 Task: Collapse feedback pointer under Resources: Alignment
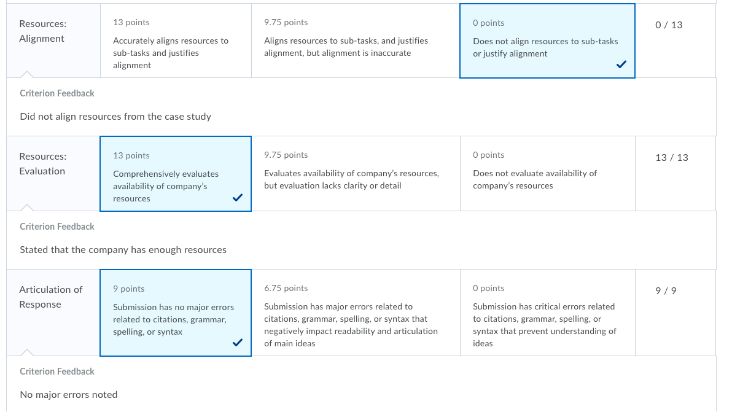27,75
